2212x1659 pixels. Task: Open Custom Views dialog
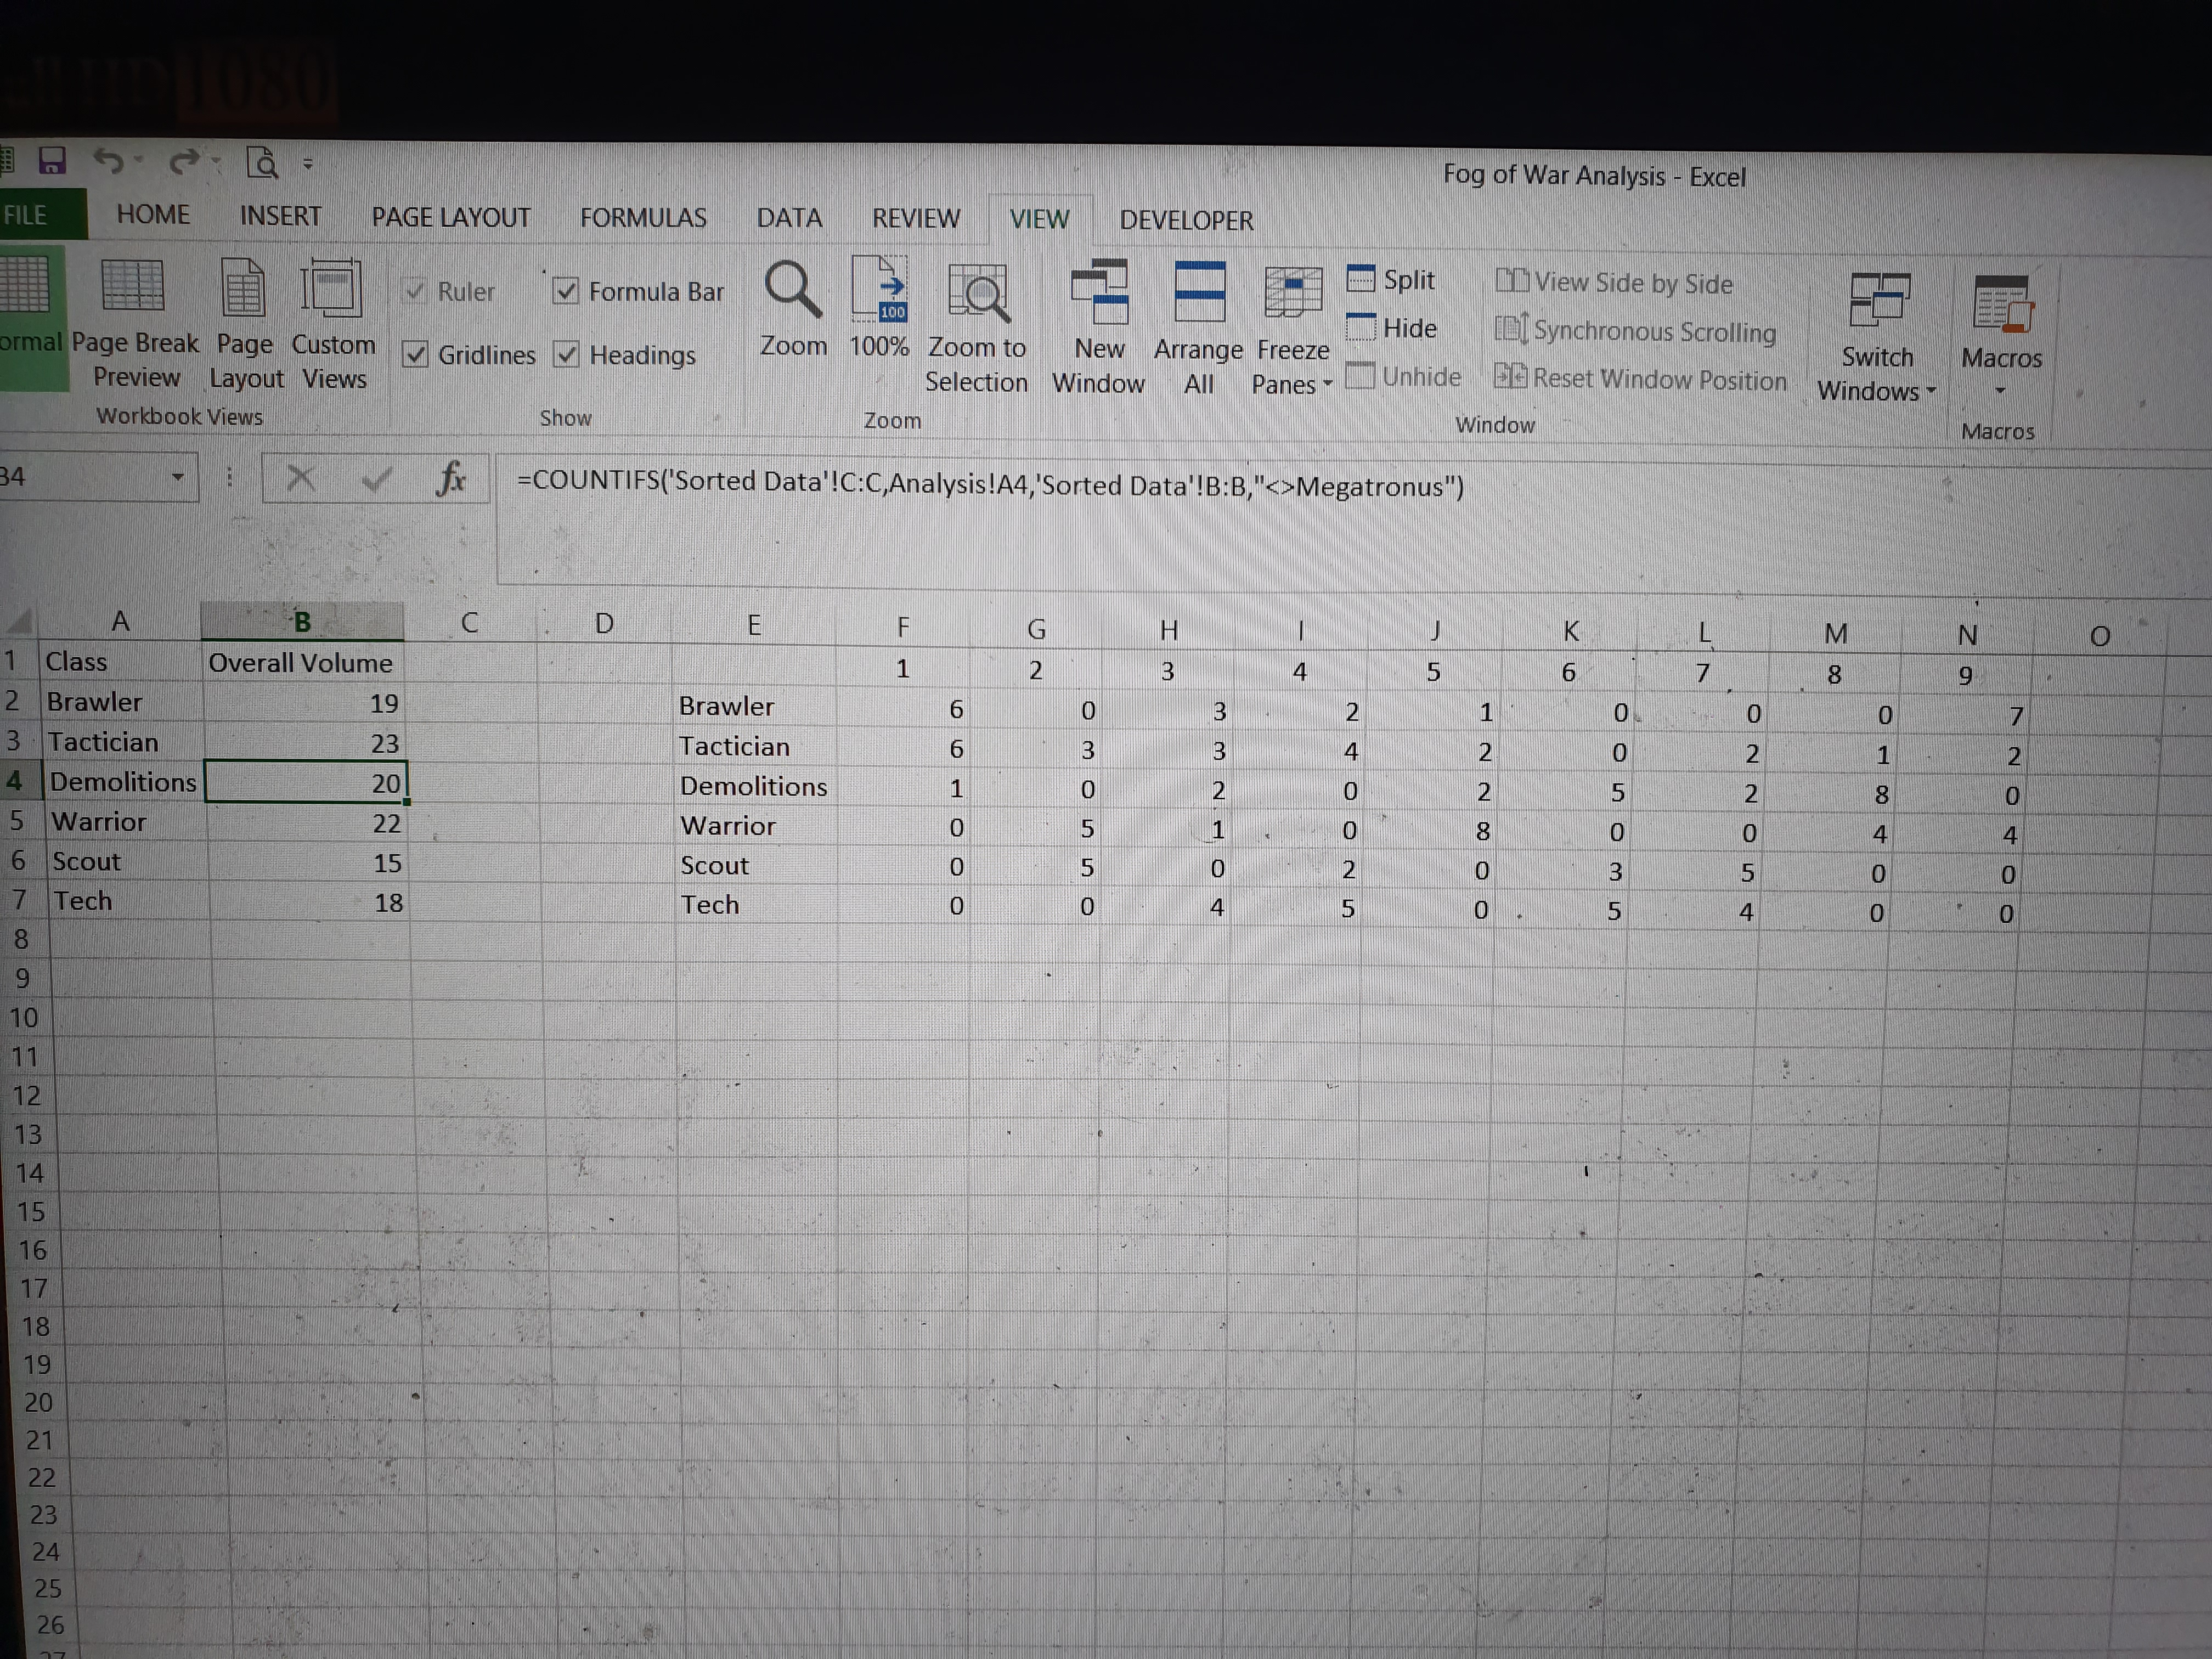click(x=333, y=324)
